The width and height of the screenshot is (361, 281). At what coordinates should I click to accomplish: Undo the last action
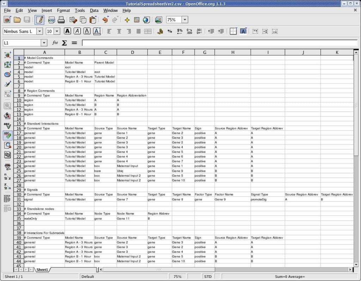(x=105, y=20)
